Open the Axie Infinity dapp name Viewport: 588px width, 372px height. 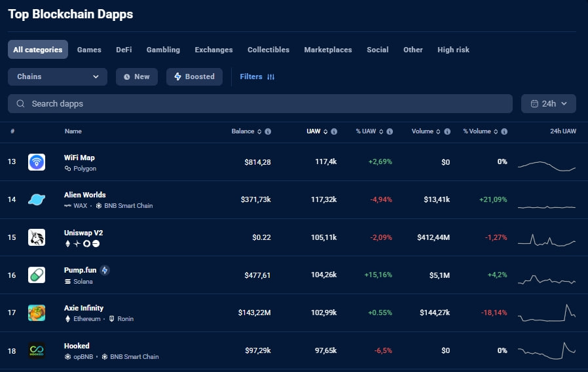pyautogui.click(x=84, y=308)
